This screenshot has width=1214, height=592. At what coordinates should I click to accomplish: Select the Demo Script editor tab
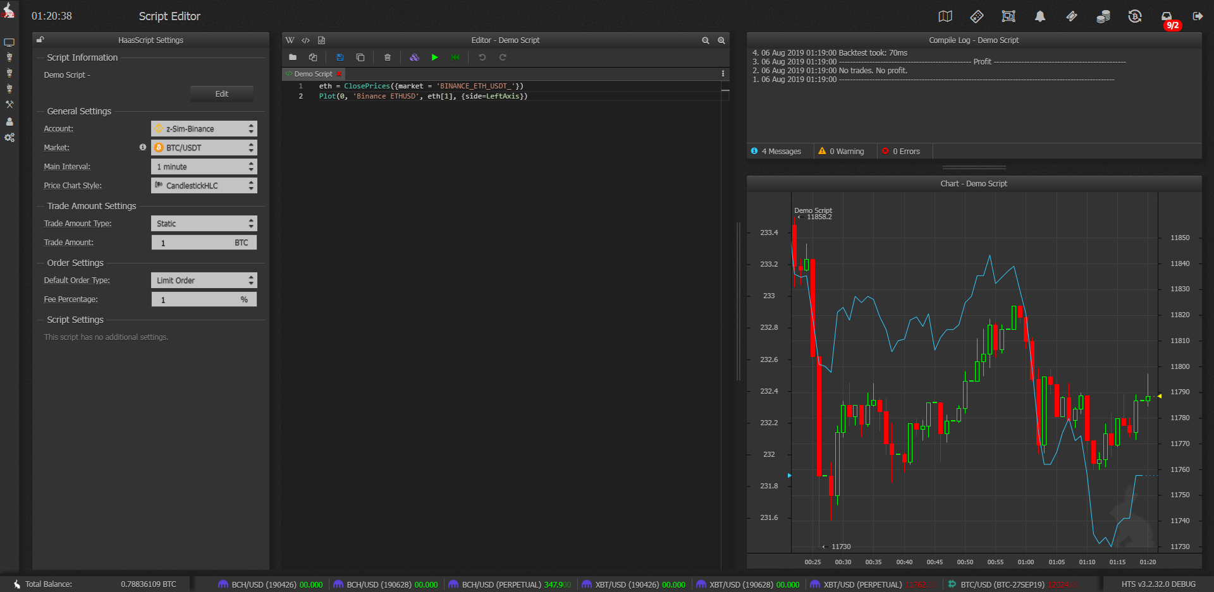[313, 74]
